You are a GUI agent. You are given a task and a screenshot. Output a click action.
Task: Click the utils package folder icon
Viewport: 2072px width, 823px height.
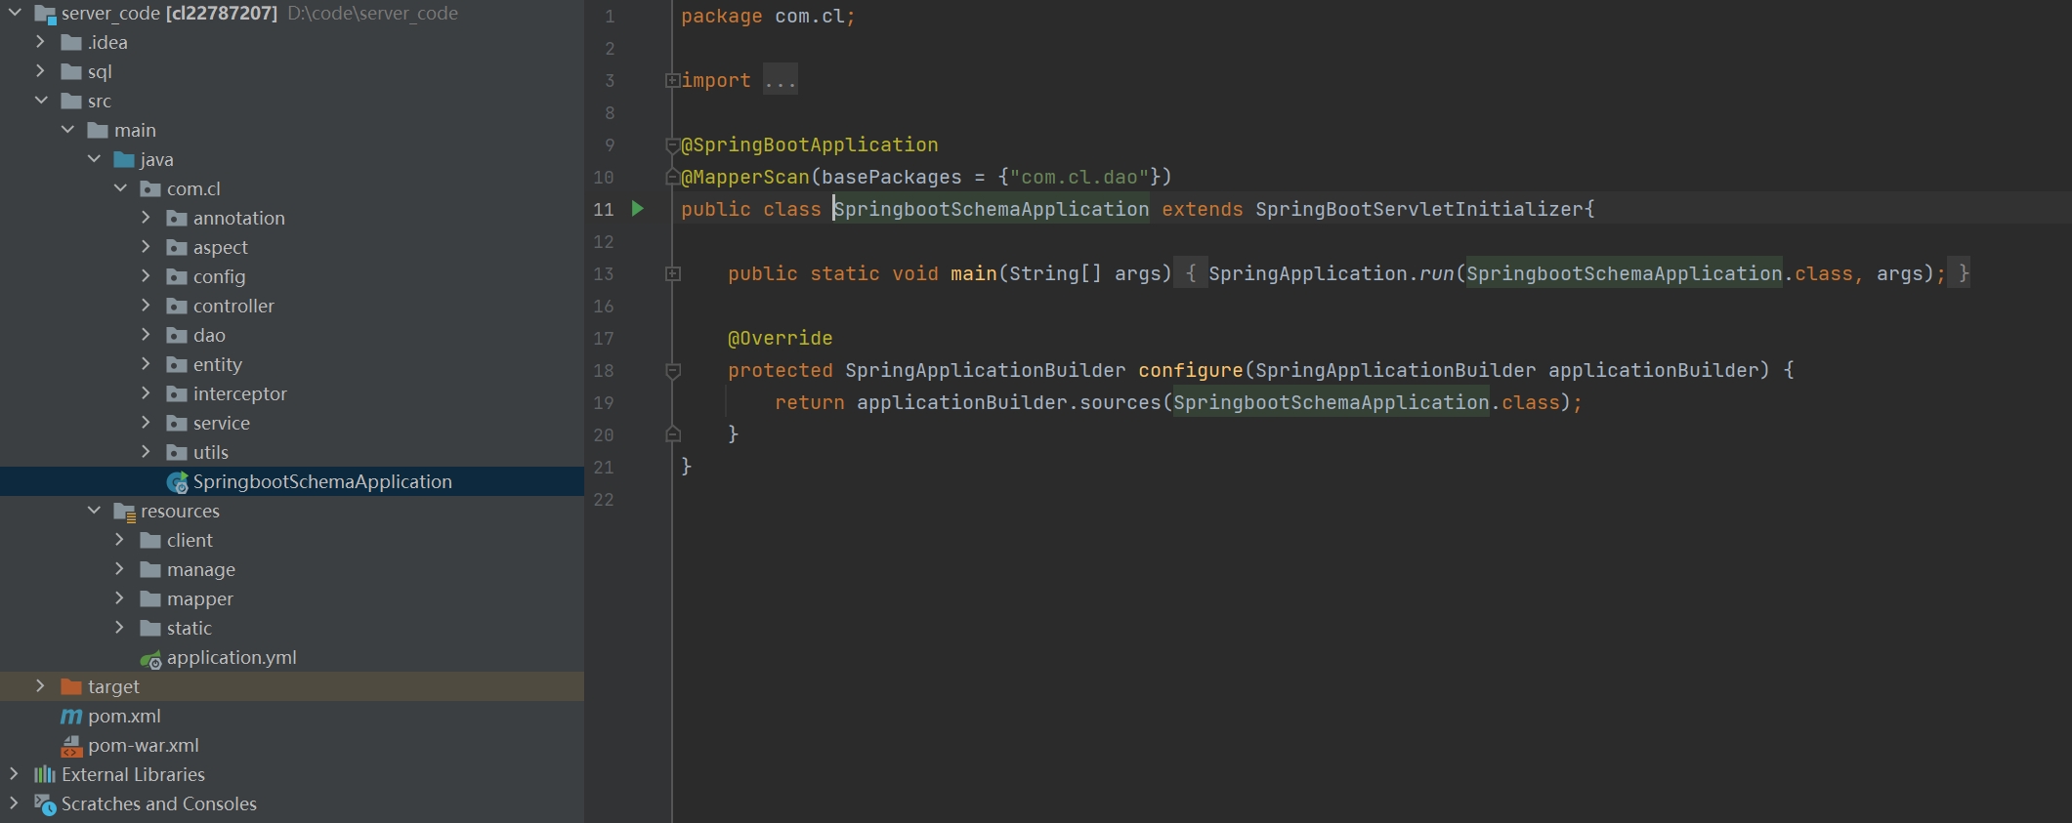[x=177, y=452]
